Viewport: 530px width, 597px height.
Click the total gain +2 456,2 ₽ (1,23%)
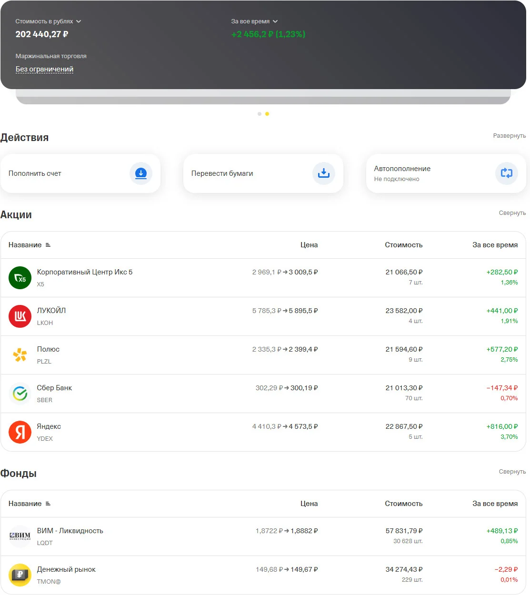point(268,34)
